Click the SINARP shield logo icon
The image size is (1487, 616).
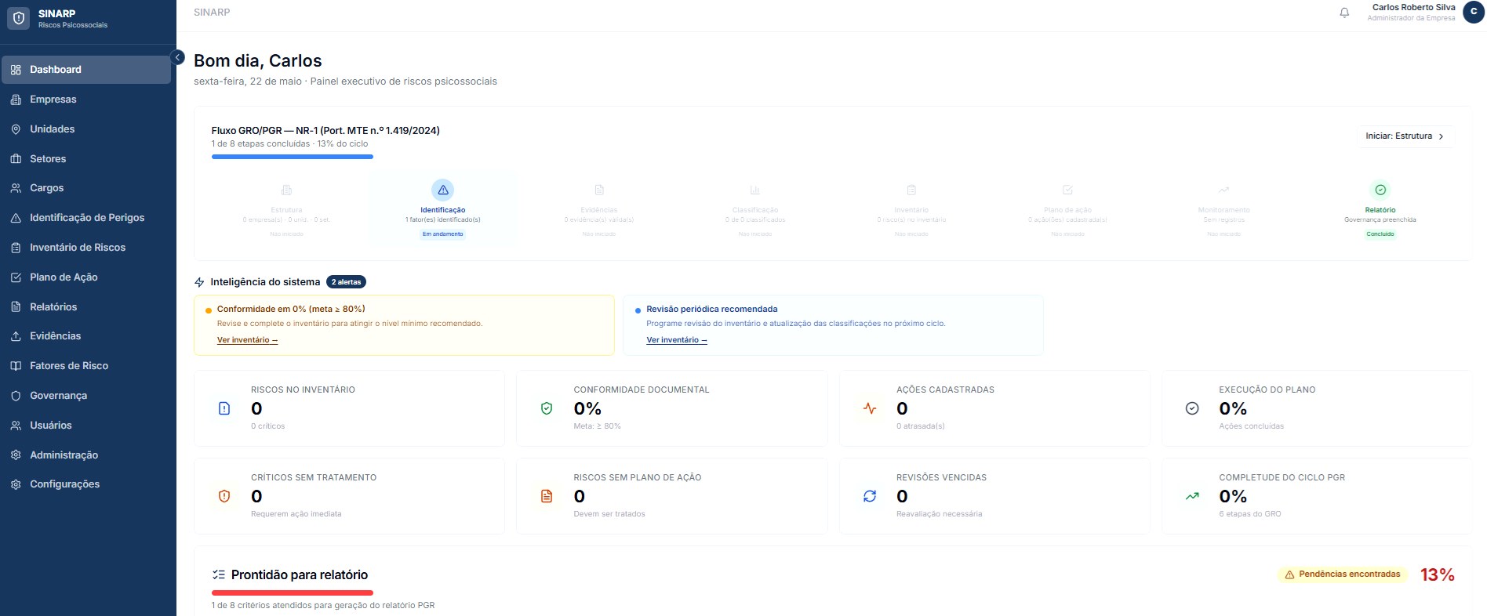pos(19,18)
